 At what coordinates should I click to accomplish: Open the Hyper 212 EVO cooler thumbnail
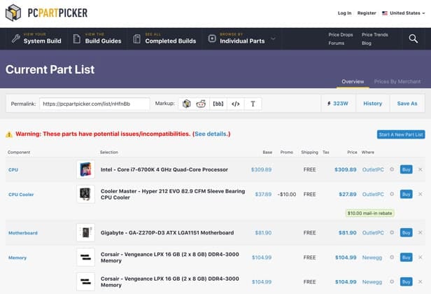[86, 194]
